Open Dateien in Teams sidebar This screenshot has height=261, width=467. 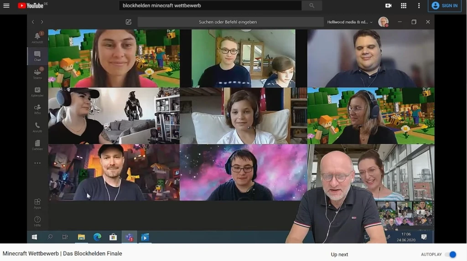(x=37, y=145)
